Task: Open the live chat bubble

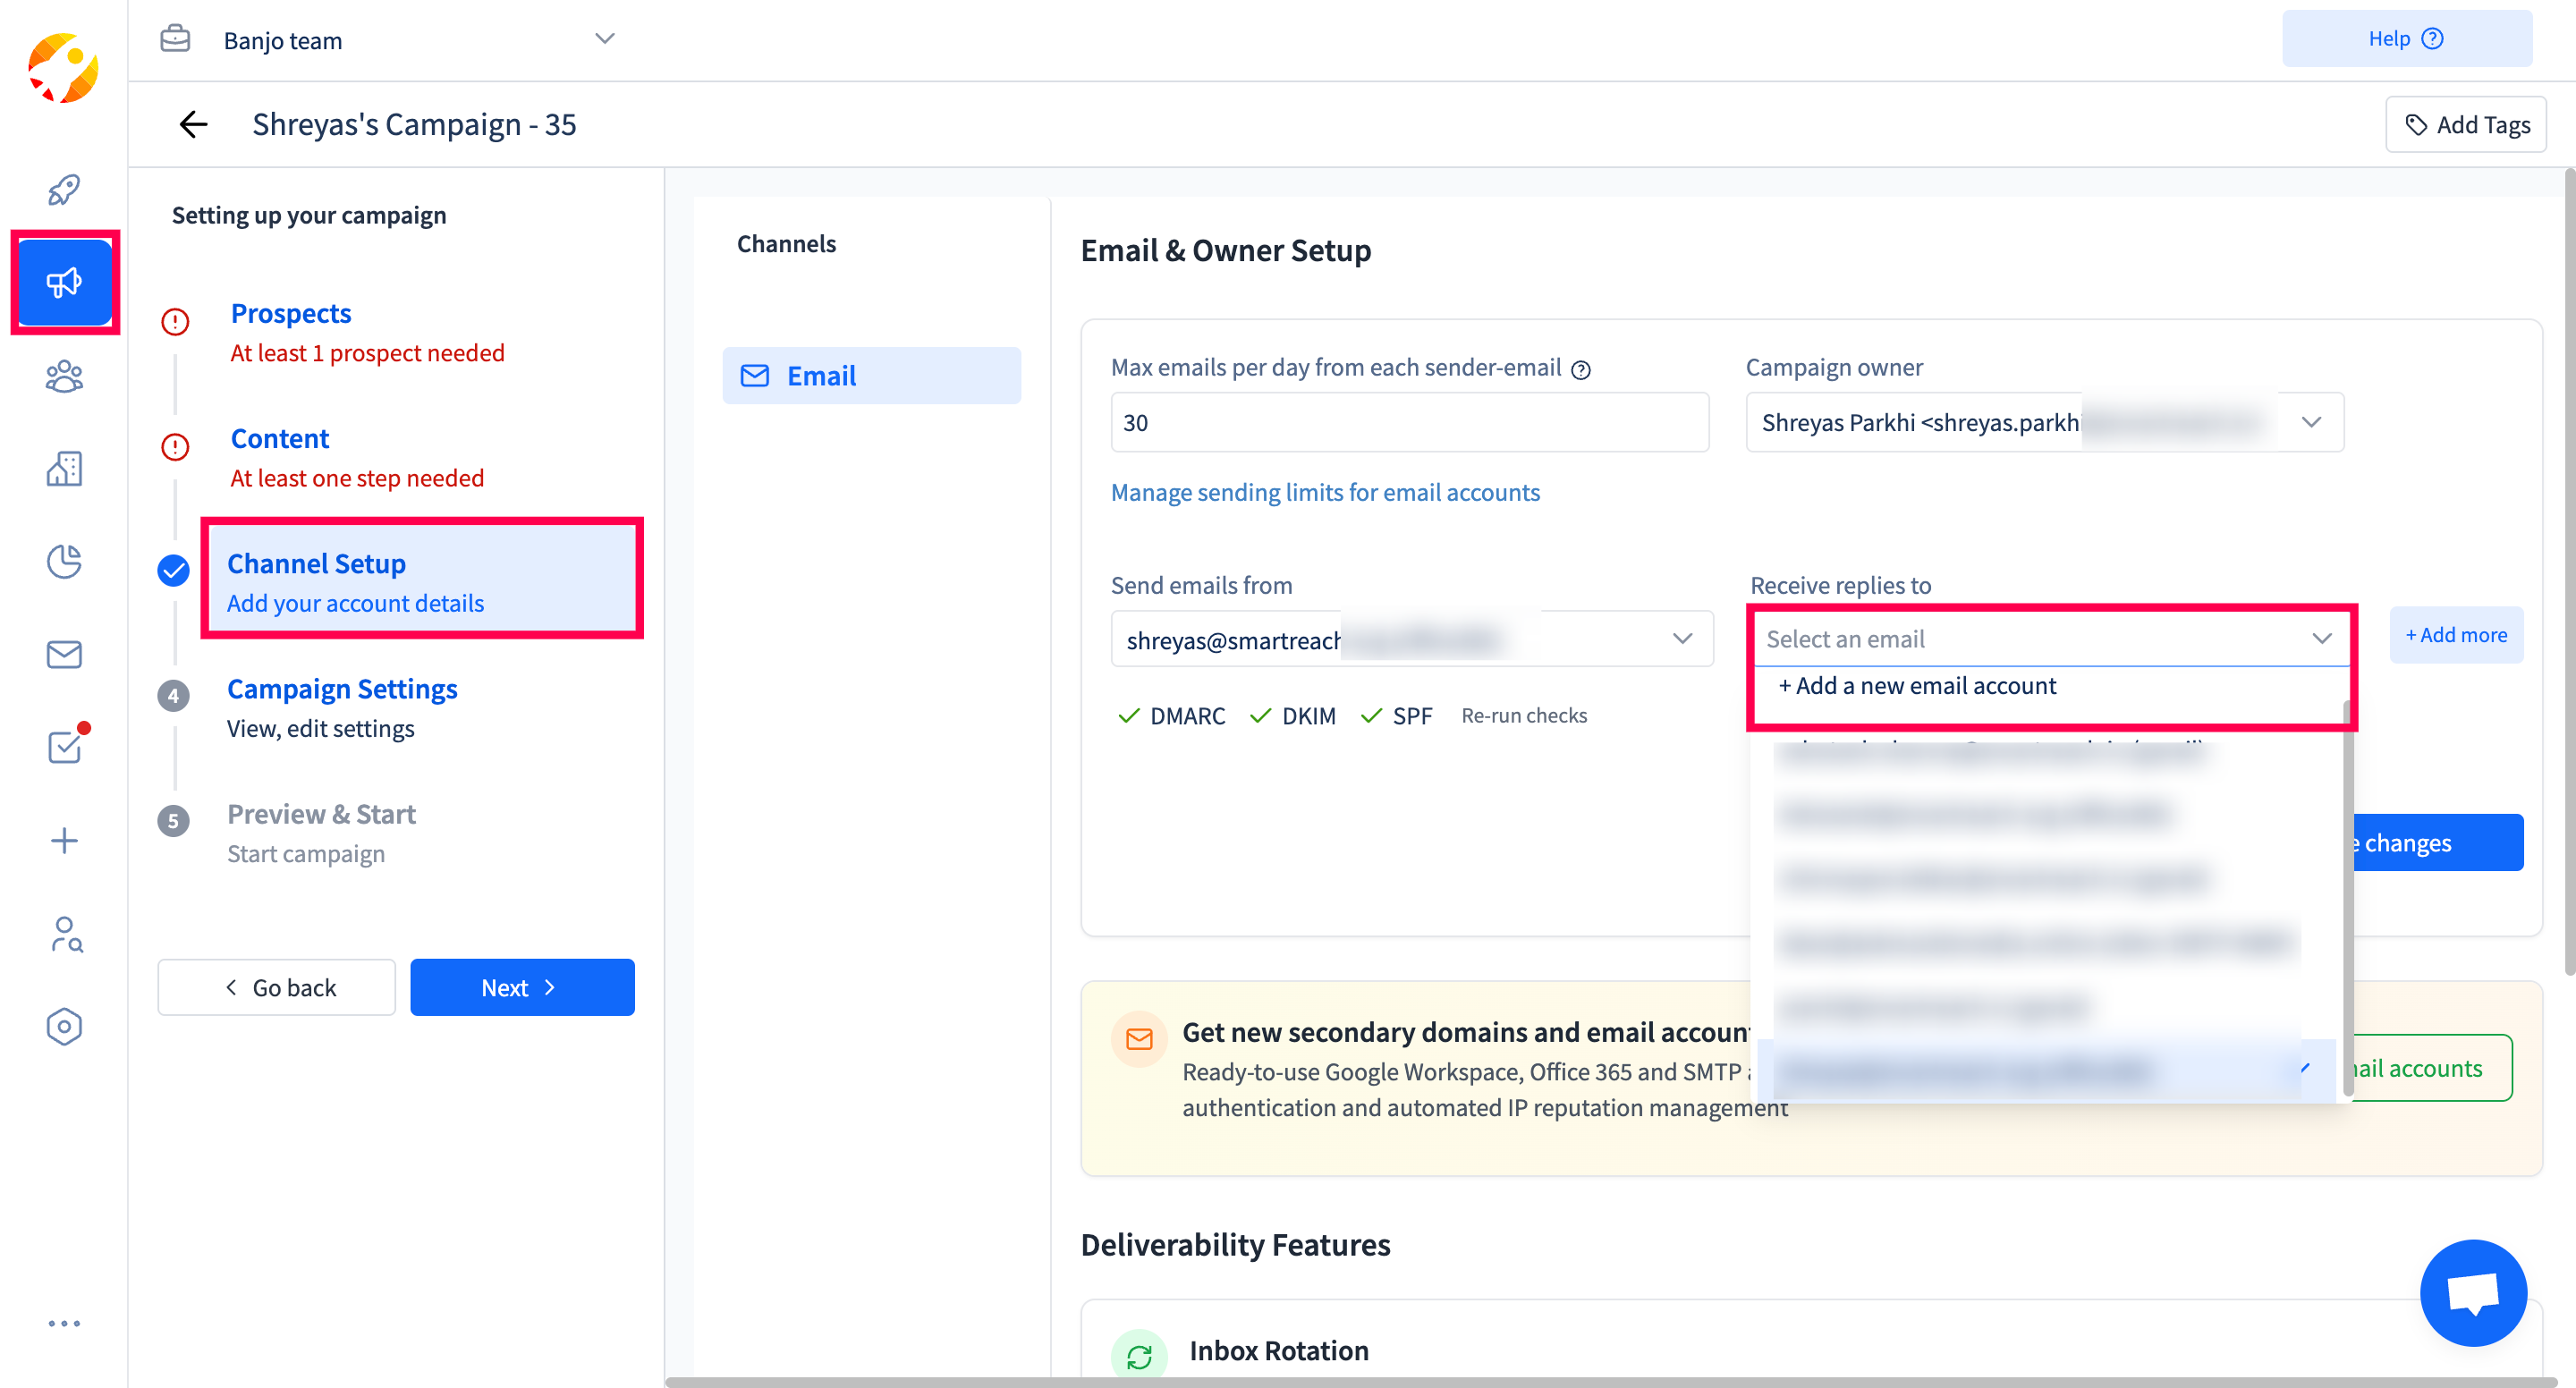Action: pyautogui.click(x=2472, y=1292)
